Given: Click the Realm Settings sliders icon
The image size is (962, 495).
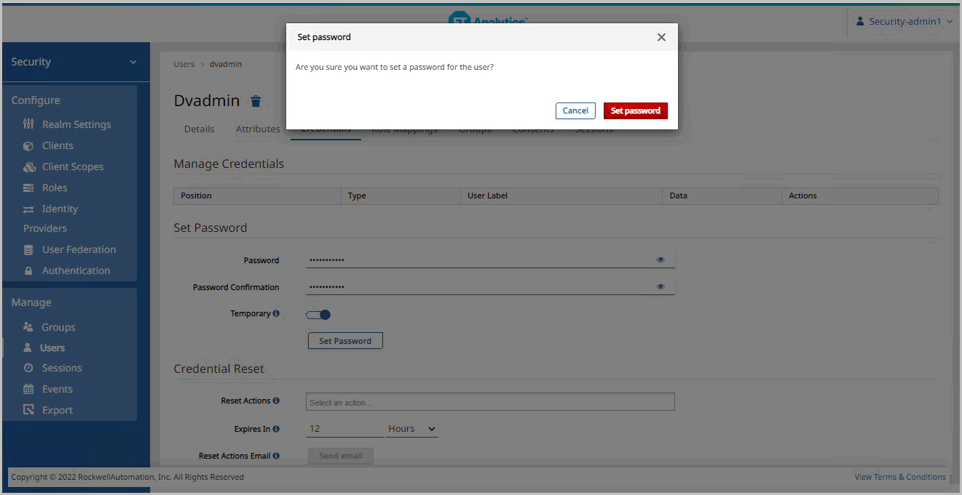Looking at the screenshot, I should coord(28,124).
